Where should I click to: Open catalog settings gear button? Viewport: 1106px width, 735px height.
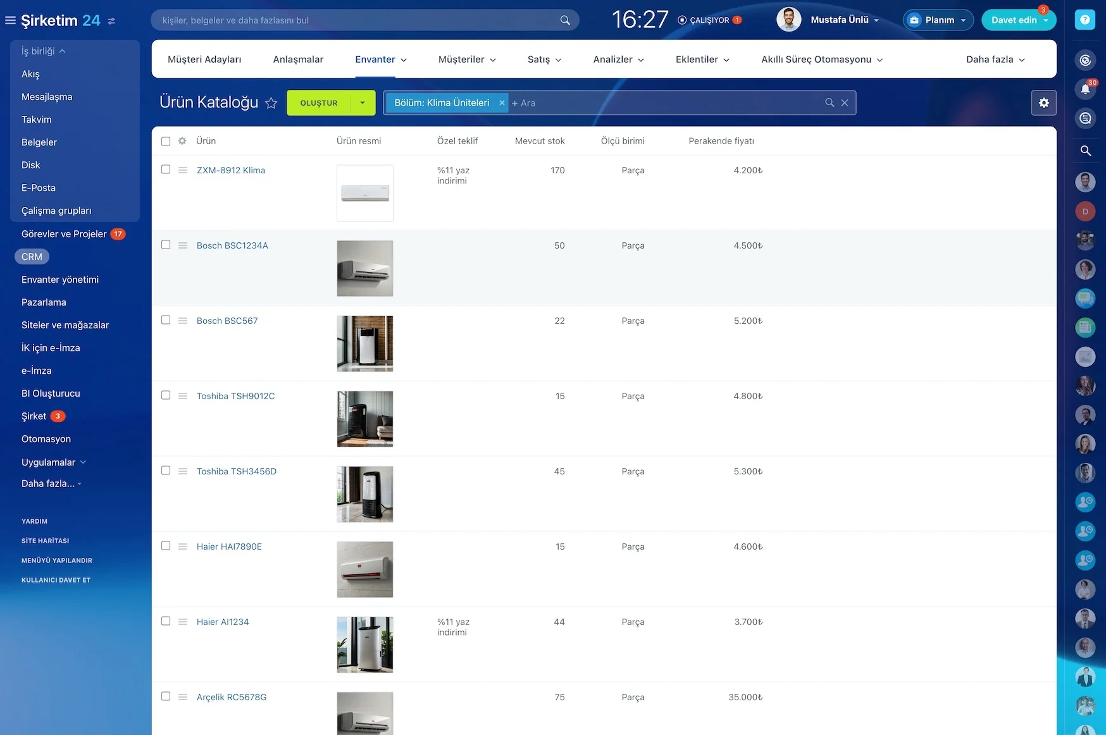pos(1044,102)
